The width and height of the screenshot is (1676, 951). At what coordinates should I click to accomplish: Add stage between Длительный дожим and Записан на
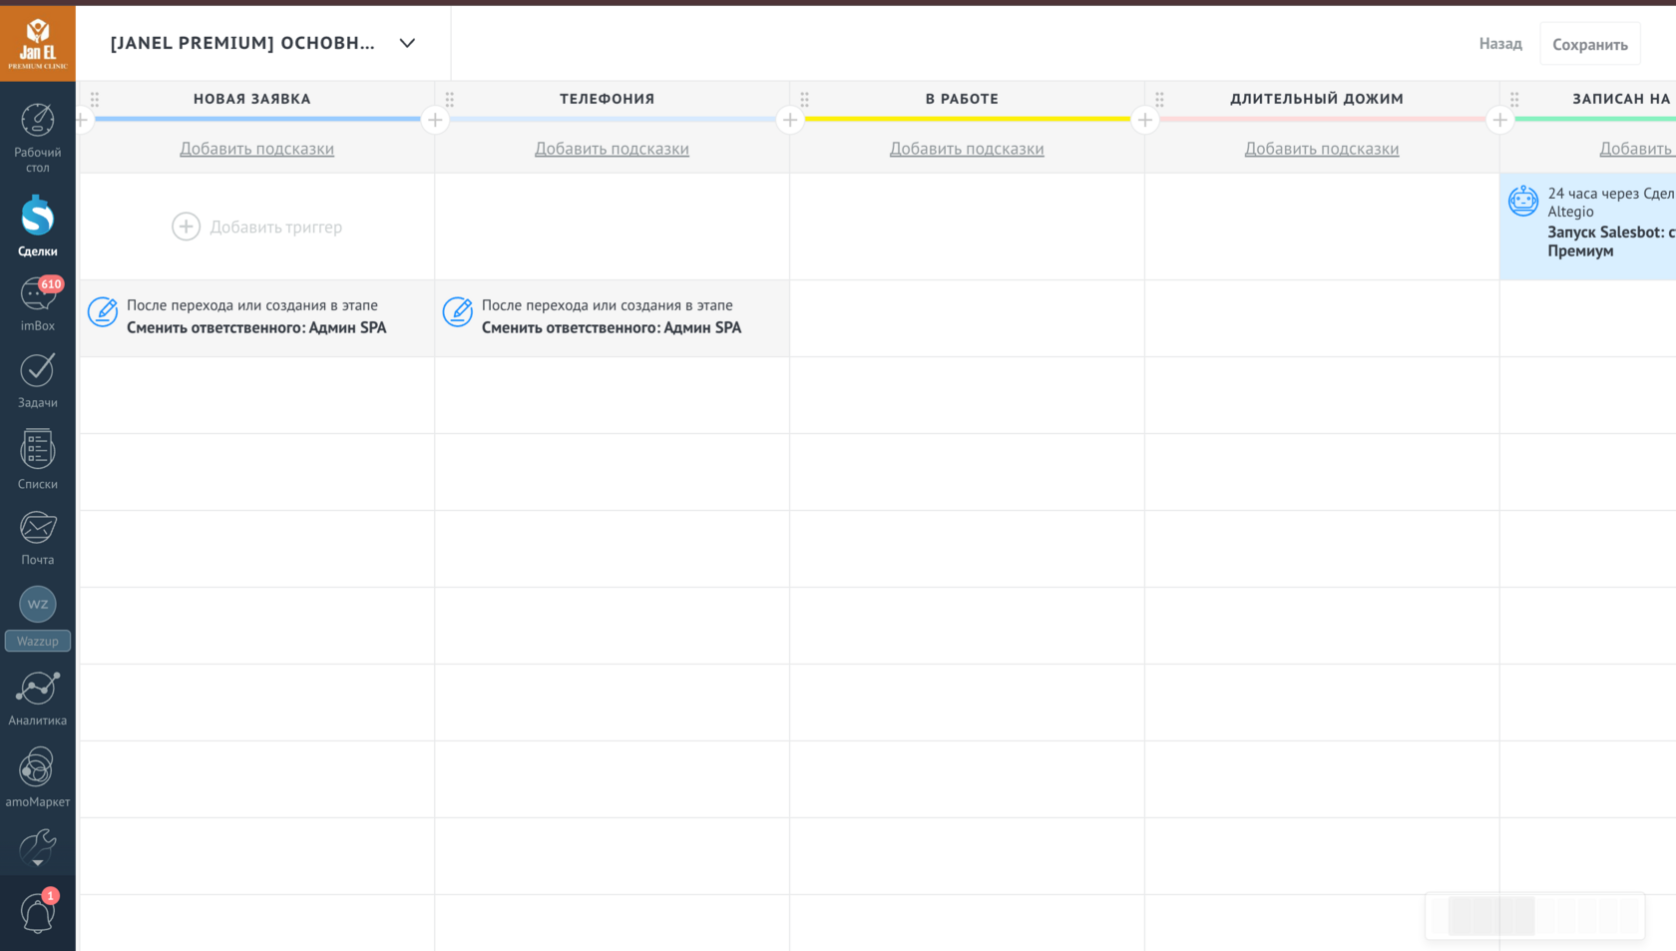tap(1499, 120)
